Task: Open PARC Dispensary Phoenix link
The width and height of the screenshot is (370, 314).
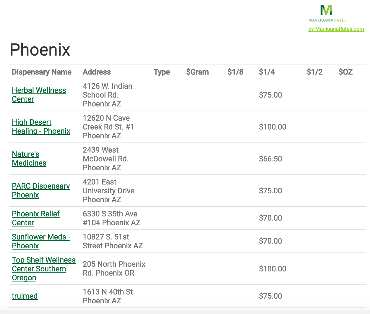Action: tap(41, 190)
